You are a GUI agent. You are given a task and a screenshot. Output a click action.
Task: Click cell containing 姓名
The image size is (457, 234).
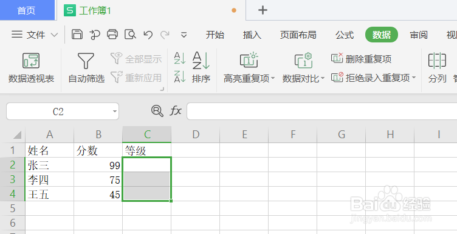(50, 150)
